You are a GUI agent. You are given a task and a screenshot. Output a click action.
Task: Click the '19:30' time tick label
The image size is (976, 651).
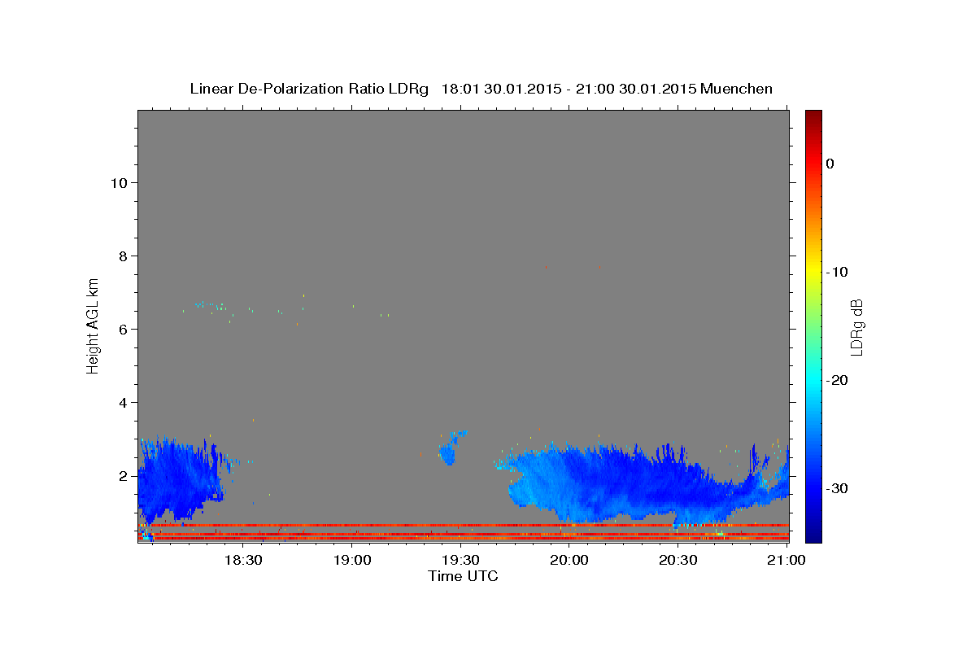tap(460, 561)
